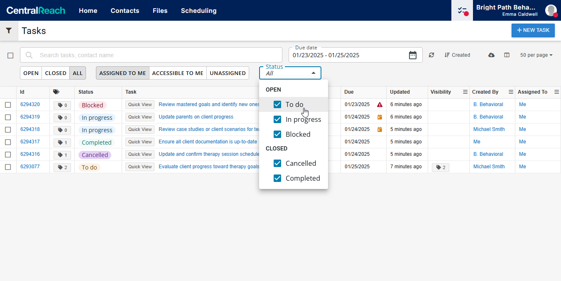
Task: Open tag count for task 6294317
Action: coord(62,143)
